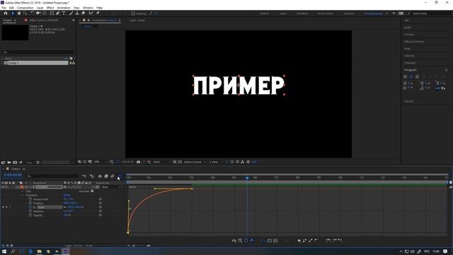
Task: Open the Composition menu
Action: coord(25,8)
